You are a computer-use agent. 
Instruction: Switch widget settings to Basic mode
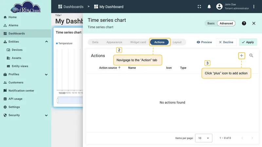coord(211,23)
